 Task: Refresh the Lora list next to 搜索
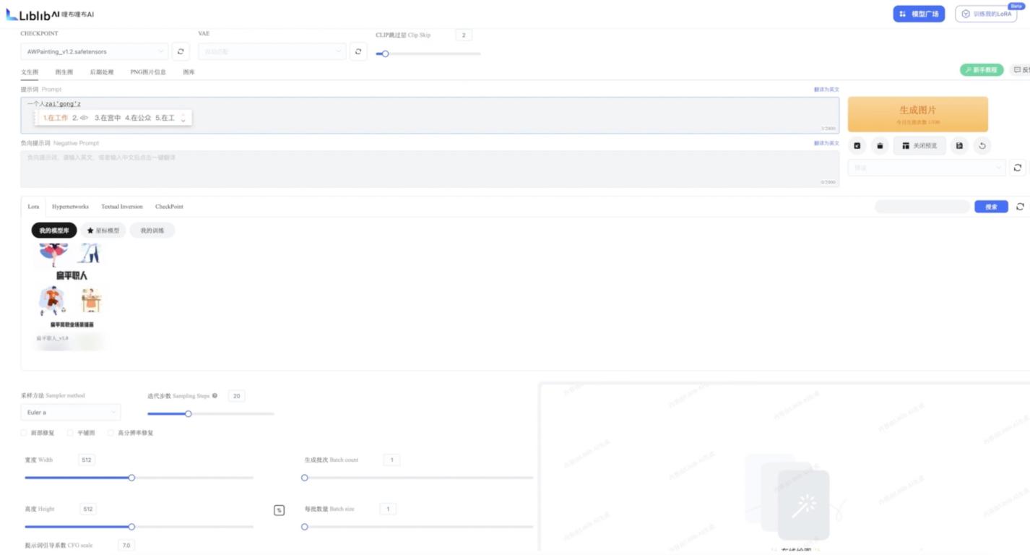[x=1020, y=207]
